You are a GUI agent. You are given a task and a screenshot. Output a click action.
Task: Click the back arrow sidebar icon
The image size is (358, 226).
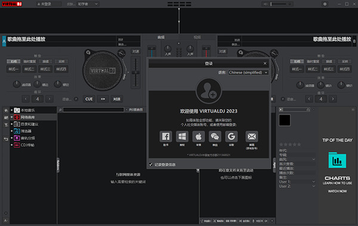(x=6, y=139)
